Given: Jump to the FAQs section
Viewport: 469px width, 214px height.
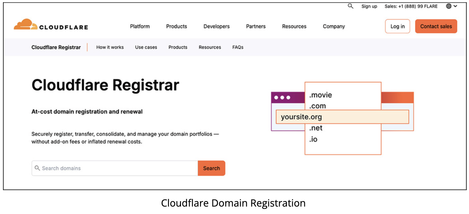Looking at the screenshot, I should tap(238, 47).
